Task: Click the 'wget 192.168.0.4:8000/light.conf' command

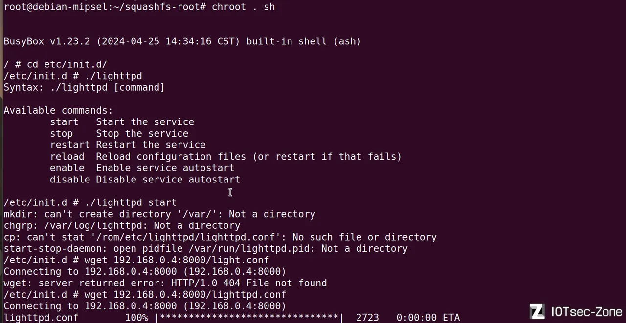Action: pyautogui.click(x=177, y=260)
